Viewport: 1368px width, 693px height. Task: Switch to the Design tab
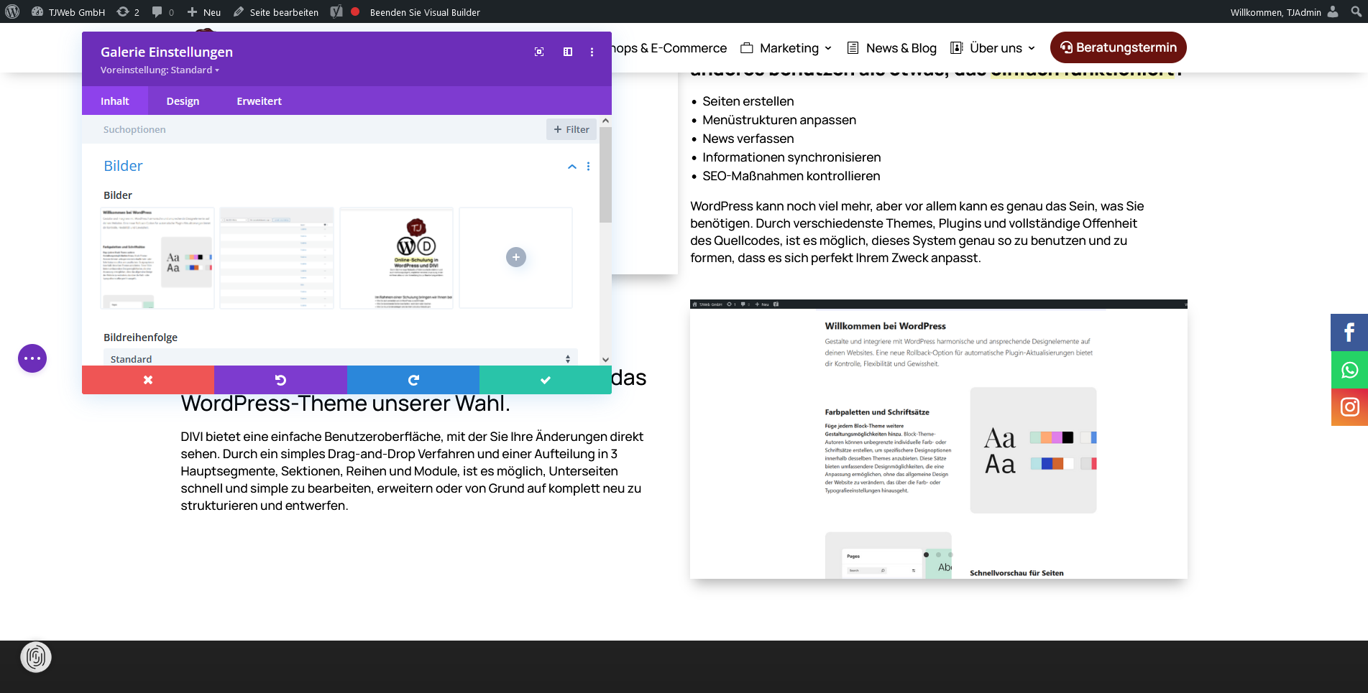tap(183, 101)
